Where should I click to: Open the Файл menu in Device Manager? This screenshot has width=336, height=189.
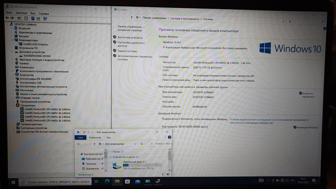9,13
